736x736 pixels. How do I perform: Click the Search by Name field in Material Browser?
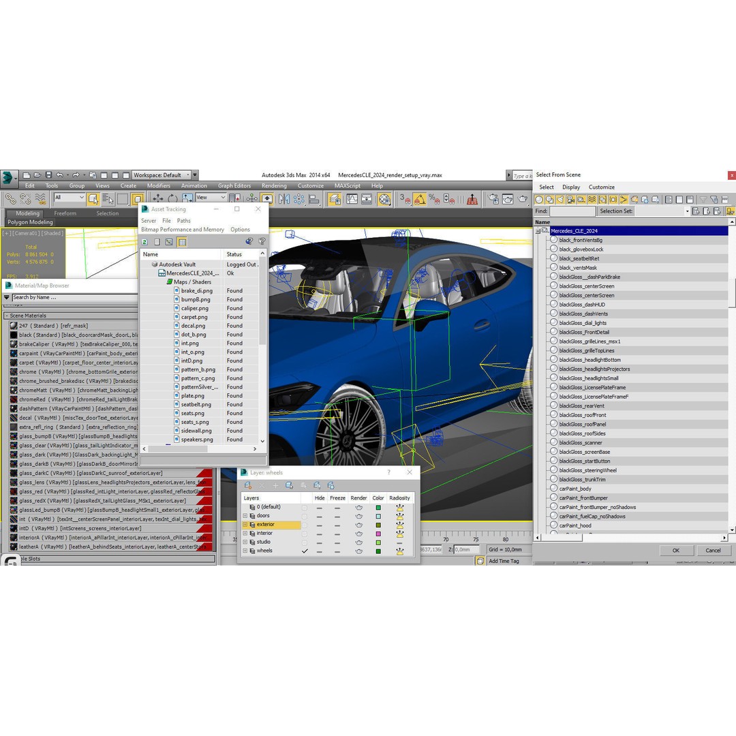(74, 298)
